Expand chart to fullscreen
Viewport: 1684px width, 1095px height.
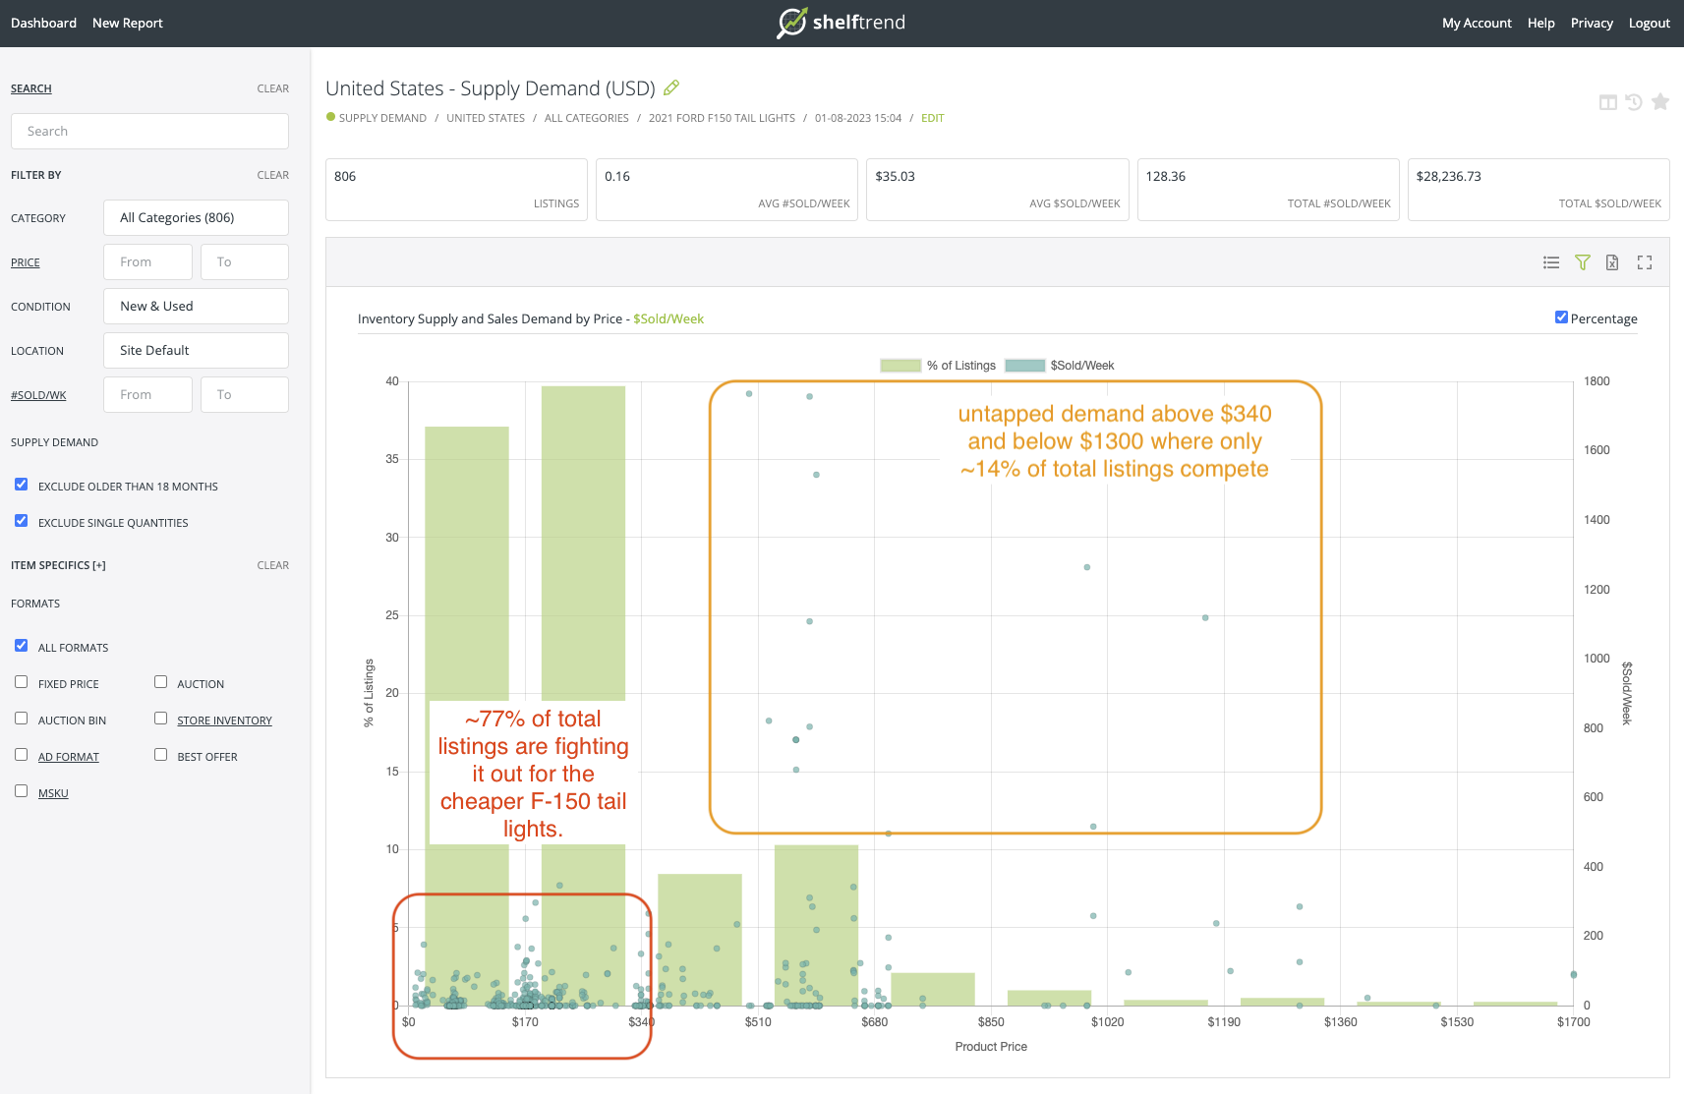click(x=1645, y=262)
